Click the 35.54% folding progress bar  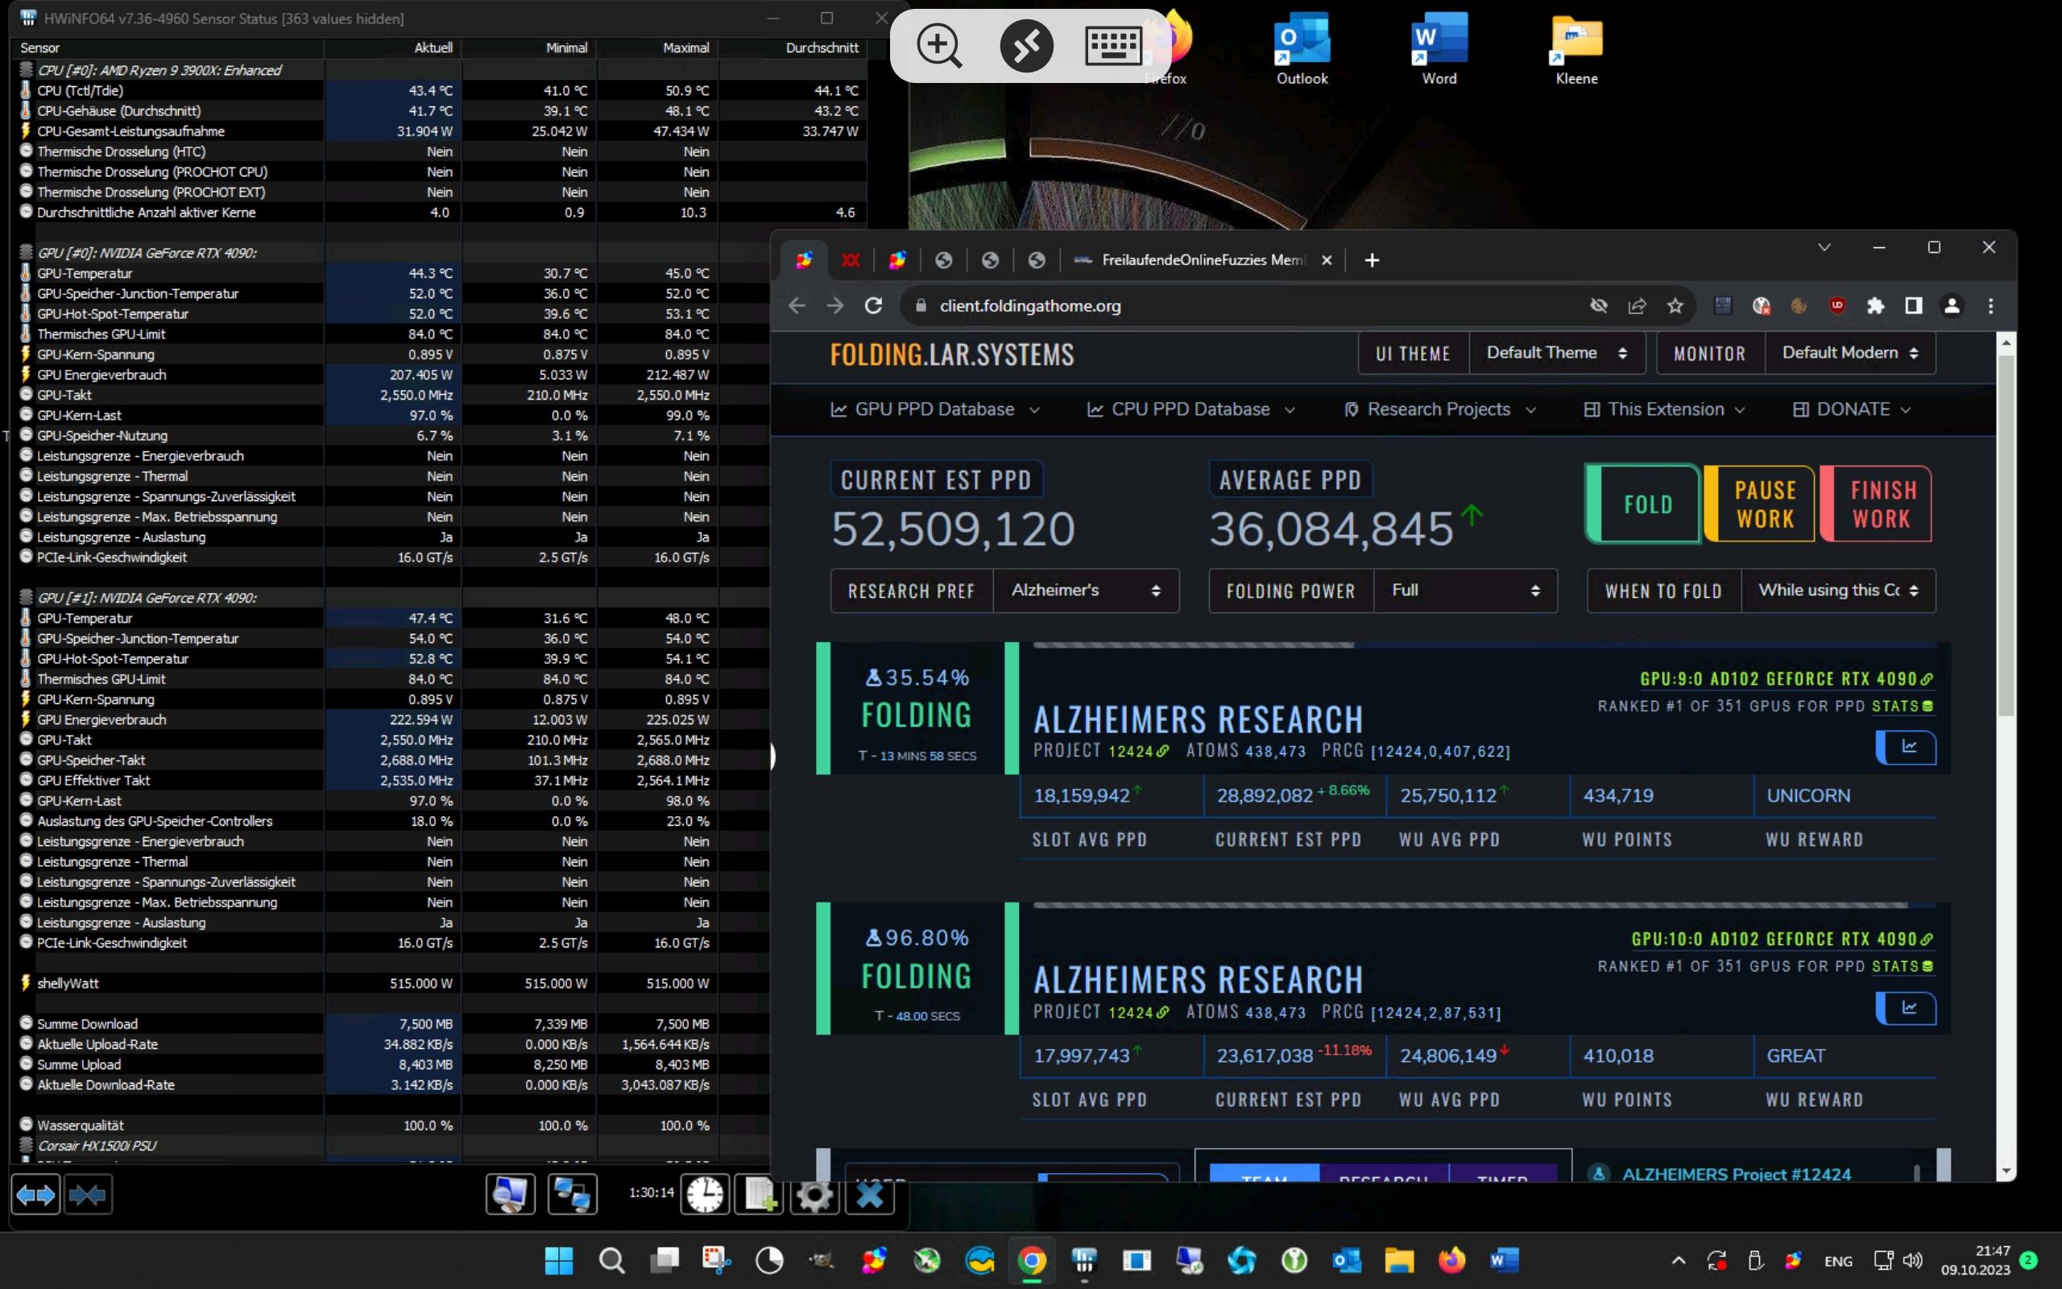(x=1483, y=645)
